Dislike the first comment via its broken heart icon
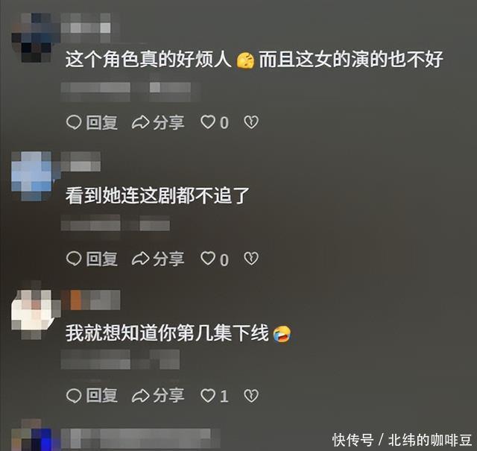 (251, 122)
